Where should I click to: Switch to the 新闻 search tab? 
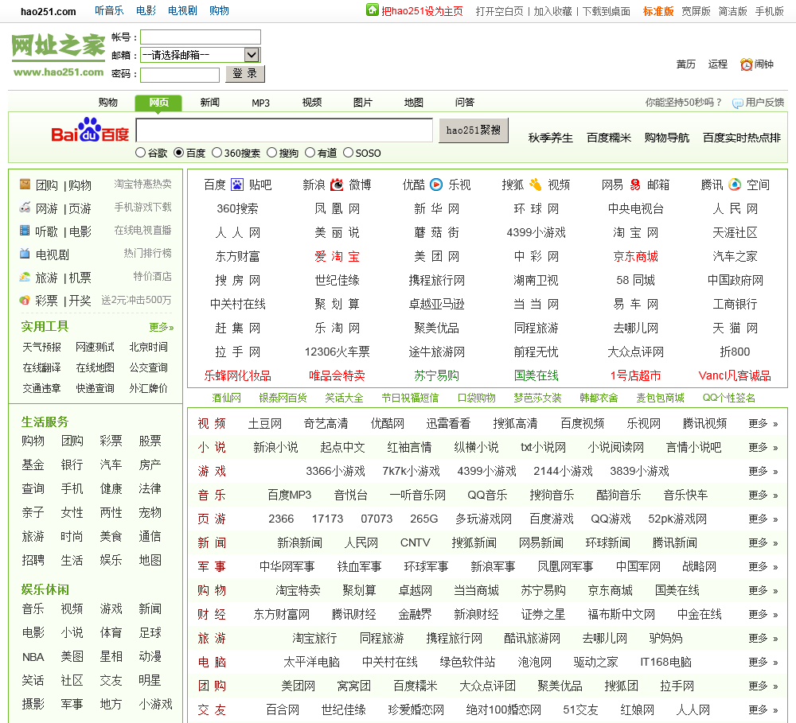click(210, 103)
